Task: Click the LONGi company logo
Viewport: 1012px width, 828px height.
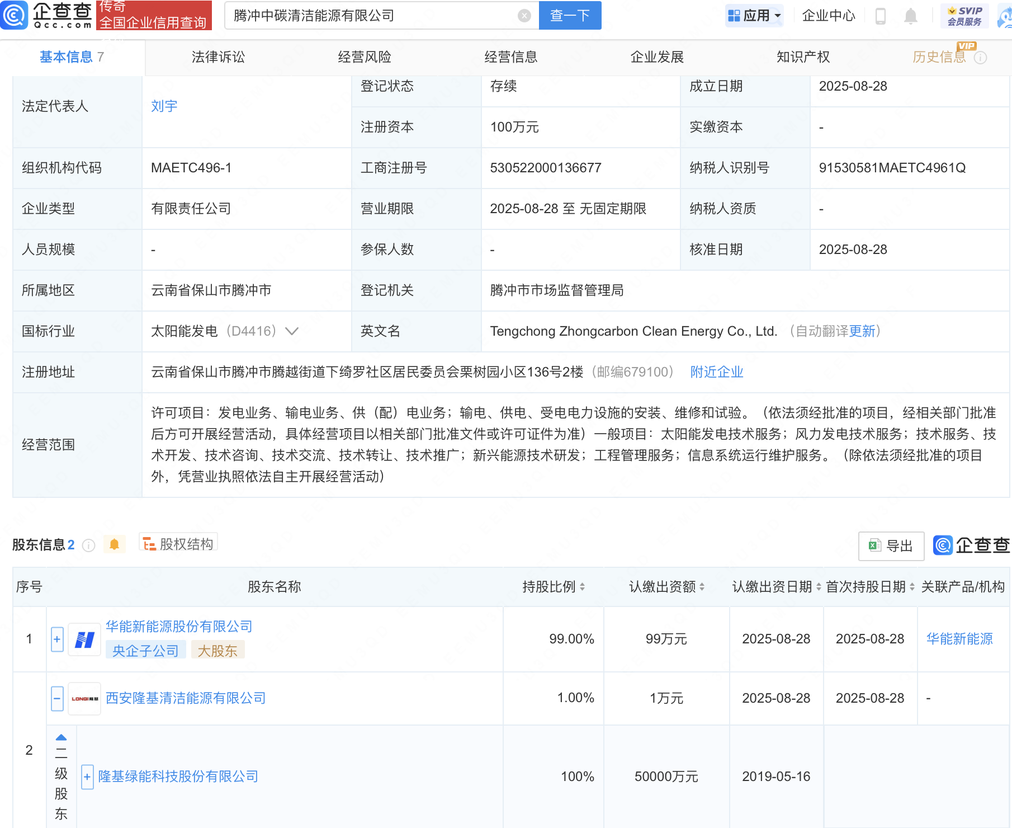Action: tap(84, 698)
